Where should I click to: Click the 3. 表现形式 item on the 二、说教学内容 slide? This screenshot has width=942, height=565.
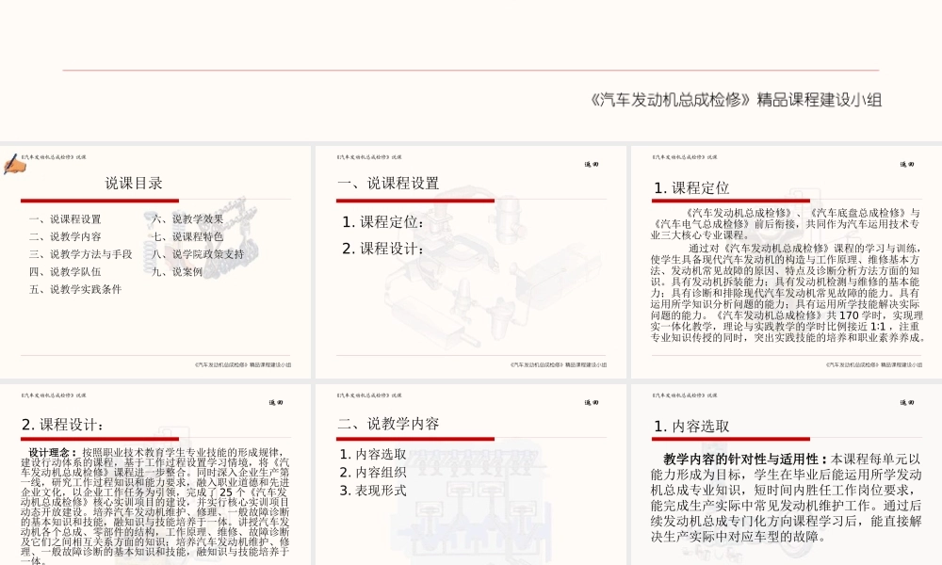coord(372,491)
